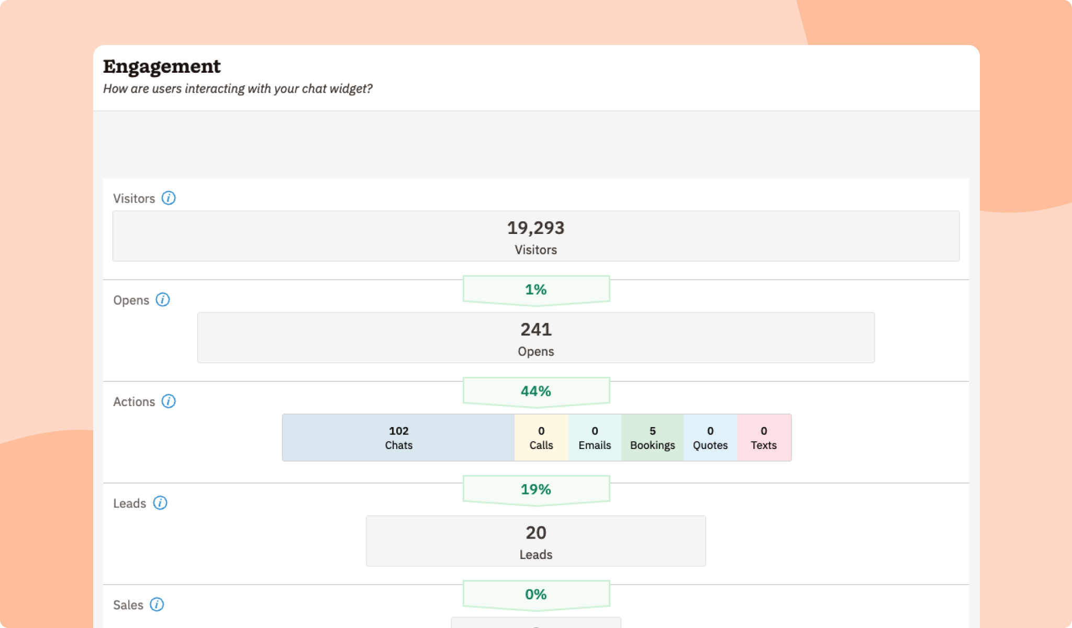Click the 19% conversion arrow badge

click(x=536, y=489)
